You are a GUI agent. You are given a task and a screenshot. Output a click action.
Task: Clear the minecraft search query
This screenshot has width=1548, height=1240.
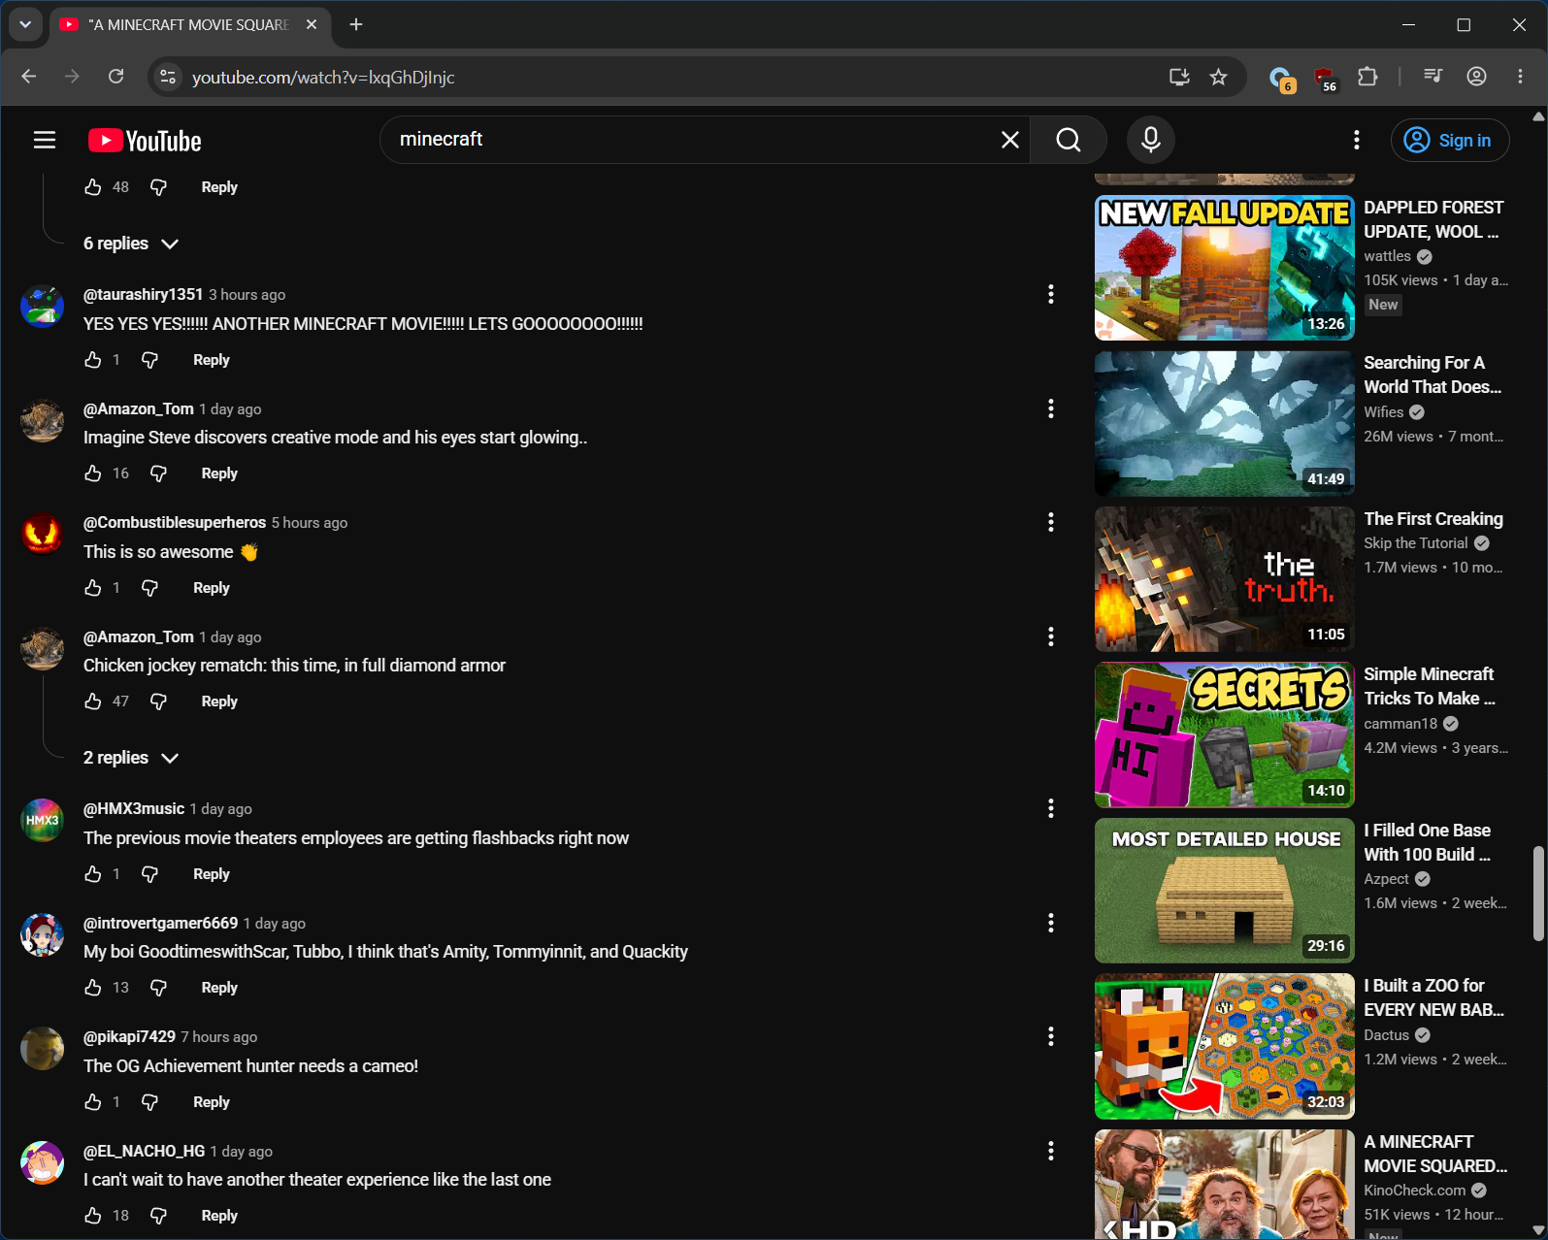1009,140
